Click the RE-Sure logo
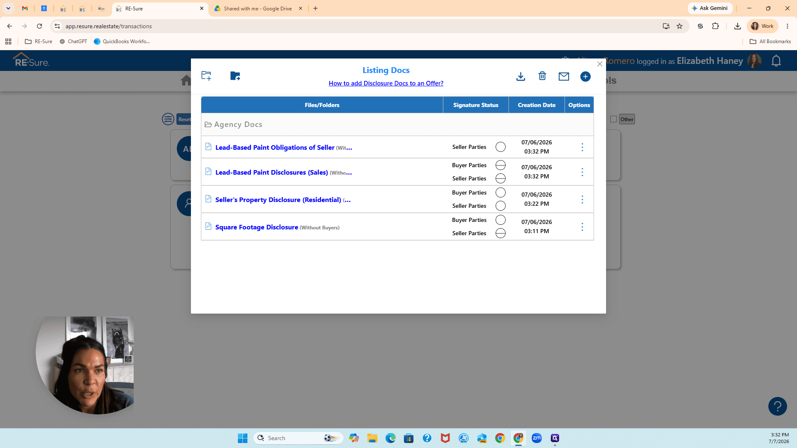 click(31, 60)
